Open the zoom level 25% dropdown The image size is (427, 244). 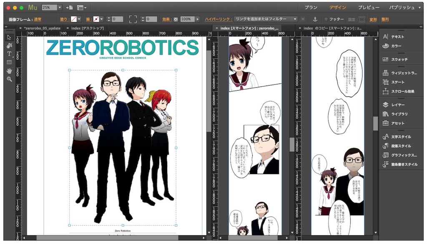click(x=60, y=7)
